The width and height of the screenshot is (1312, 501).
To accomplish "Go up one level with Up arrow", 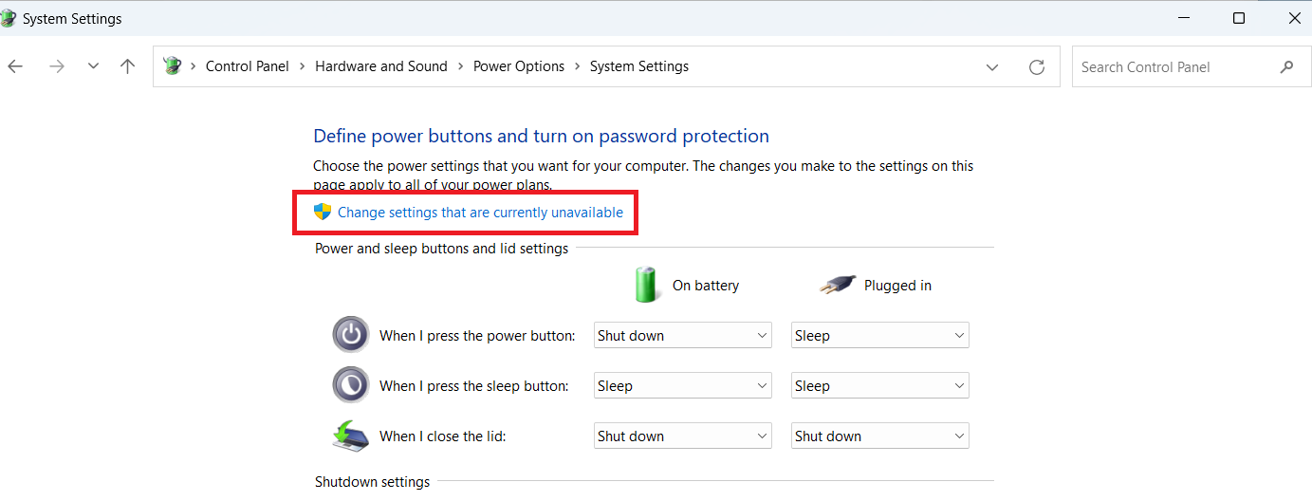I will point(128,66).
